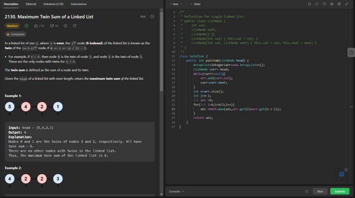Viewport: 355px width, 198px height.
Task: Click the lock icon in Companies tag
Action: pyautogui.click(x=8, y=35)
